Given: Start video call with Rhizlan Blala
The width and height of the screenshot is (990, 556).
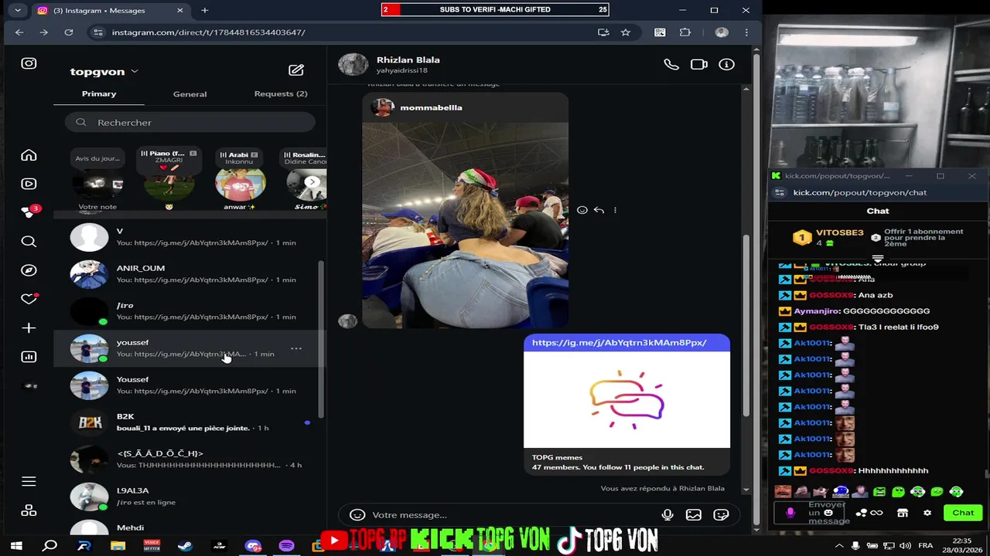Looking at the screenshot, I should (699, 65).
